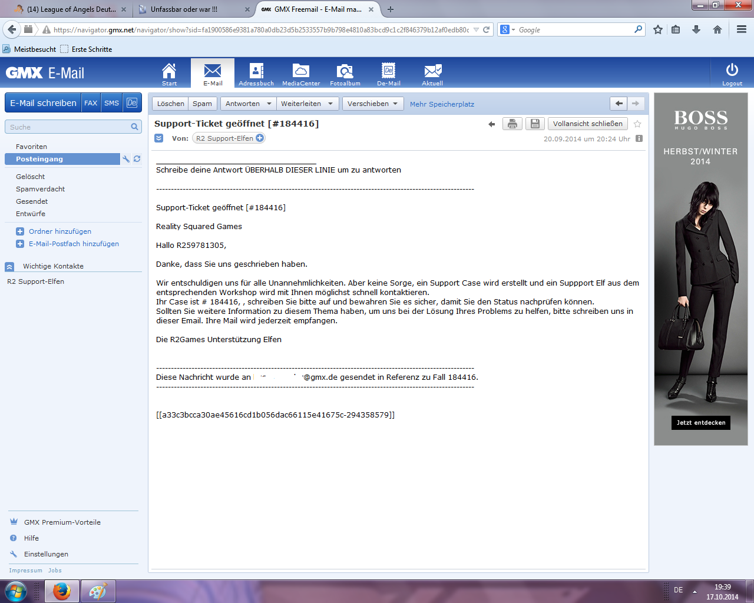Expand the Antworten dropdown arrow
This screenshot has height=603, width=754.
(x=269, y=104)
